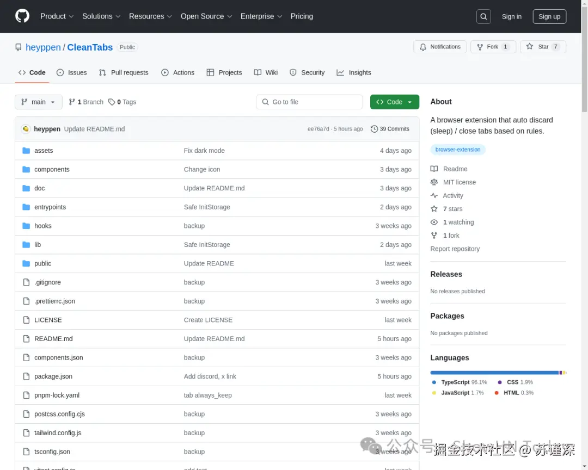Open the Security tab
Screen dimensions: 588x470
[307, 73]
